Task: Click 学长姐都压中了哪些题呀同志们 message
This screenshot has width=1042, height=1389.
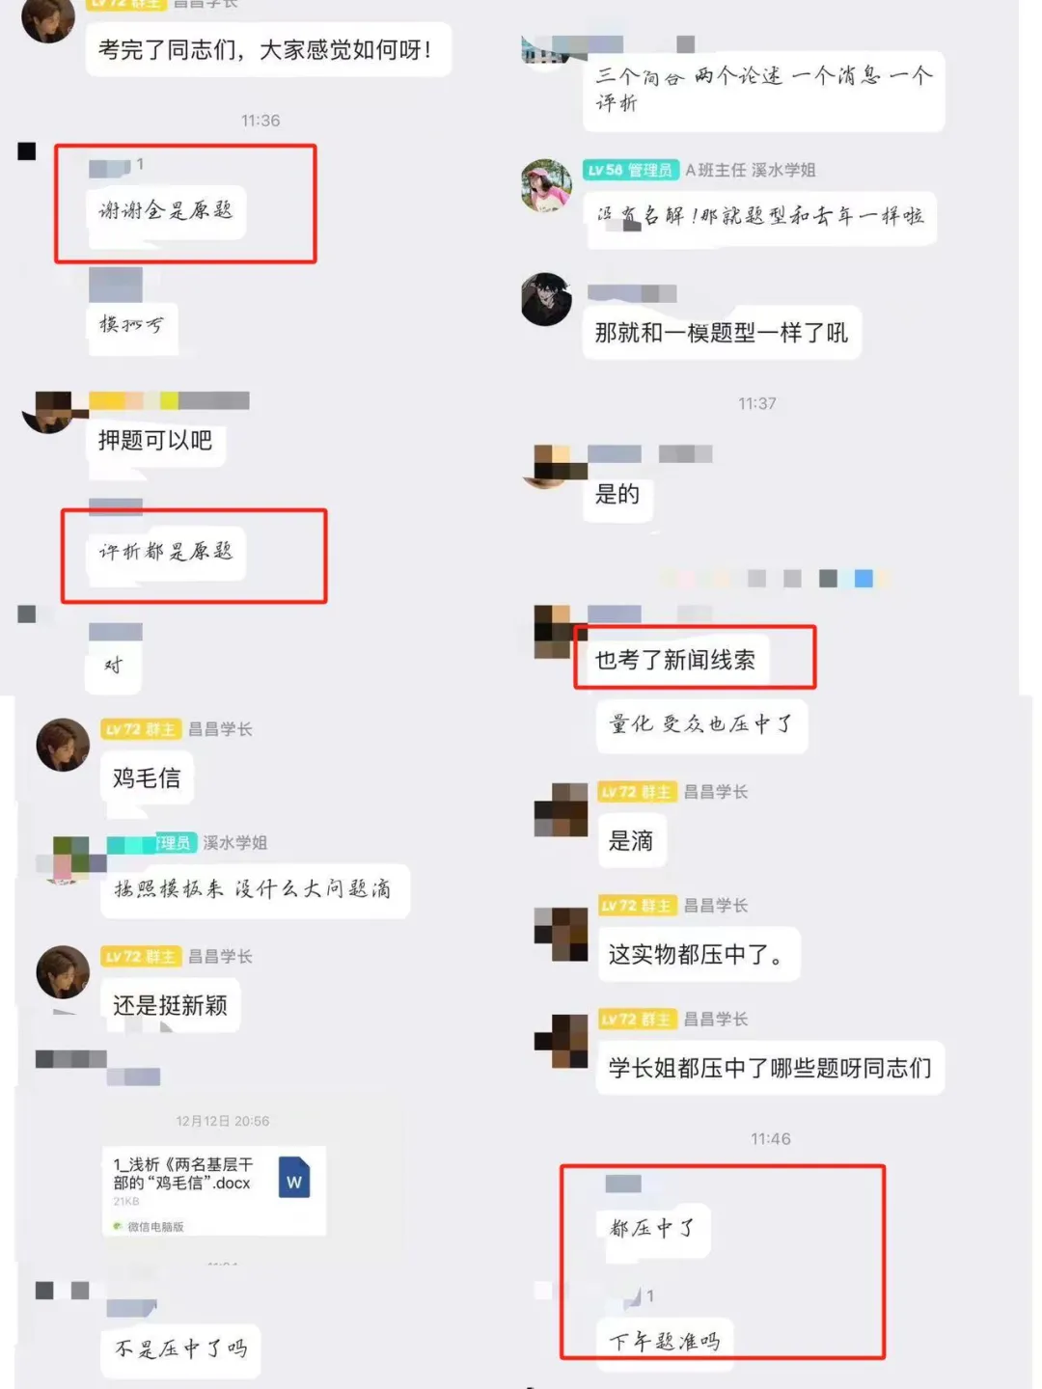Action: point(770,1068)
